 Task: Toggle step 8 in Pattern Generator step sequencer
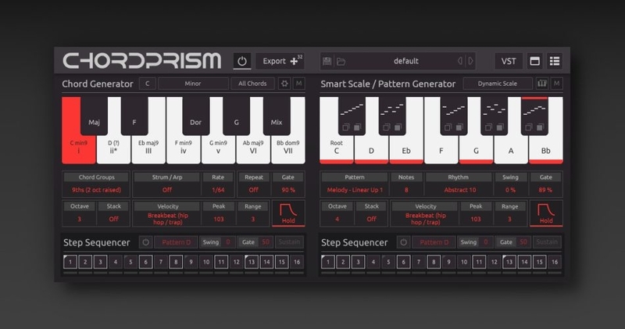434,262
